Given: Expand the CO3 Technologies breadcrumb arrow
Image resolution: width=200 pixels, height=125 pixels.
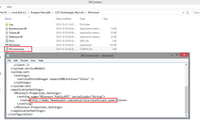Looking at the screenshot, I should (x=86, y=13).
